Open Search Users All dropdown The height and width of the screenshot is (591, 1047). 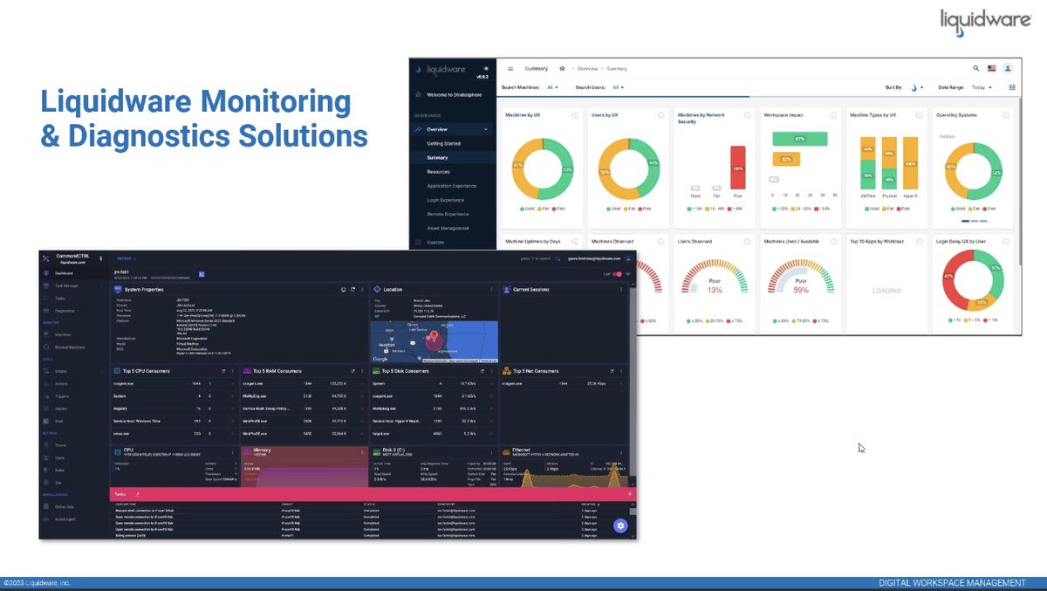pos(618,87)
